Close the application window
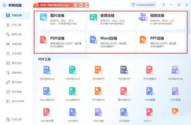This screenshot has height=125, width=191. coord(187,5)
